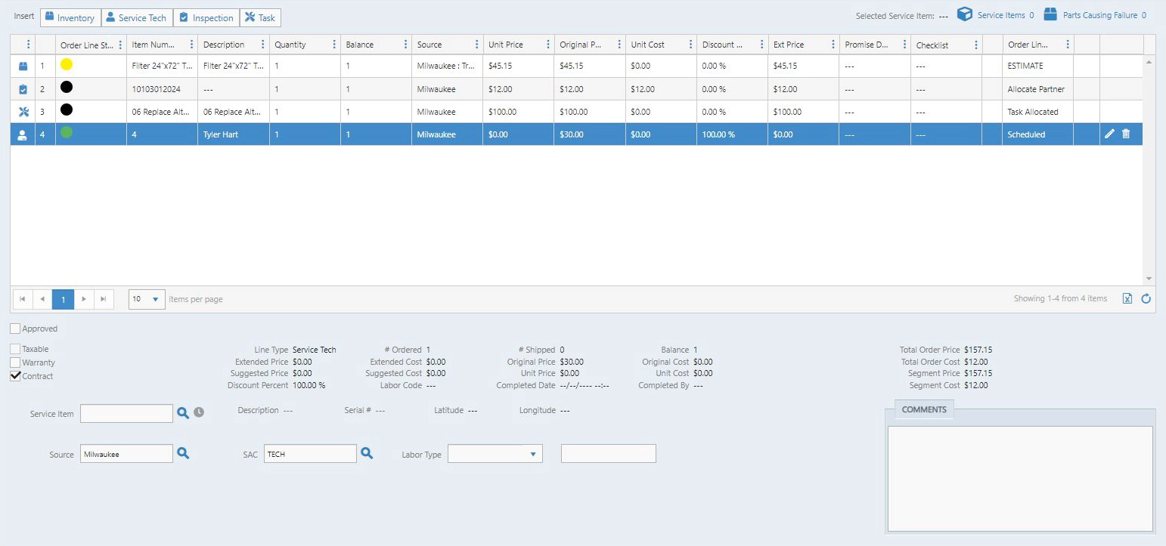Open the first grid column options menu
The height and width of the screenshot is (546, 1166).
29,45
